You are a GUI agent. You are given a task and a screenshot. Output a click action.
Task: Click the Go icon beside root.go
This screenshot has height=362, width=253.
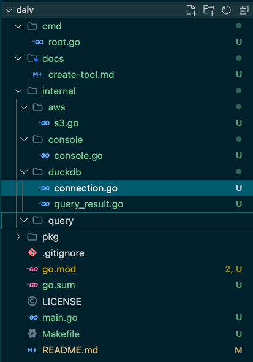[x=38, y=42]
